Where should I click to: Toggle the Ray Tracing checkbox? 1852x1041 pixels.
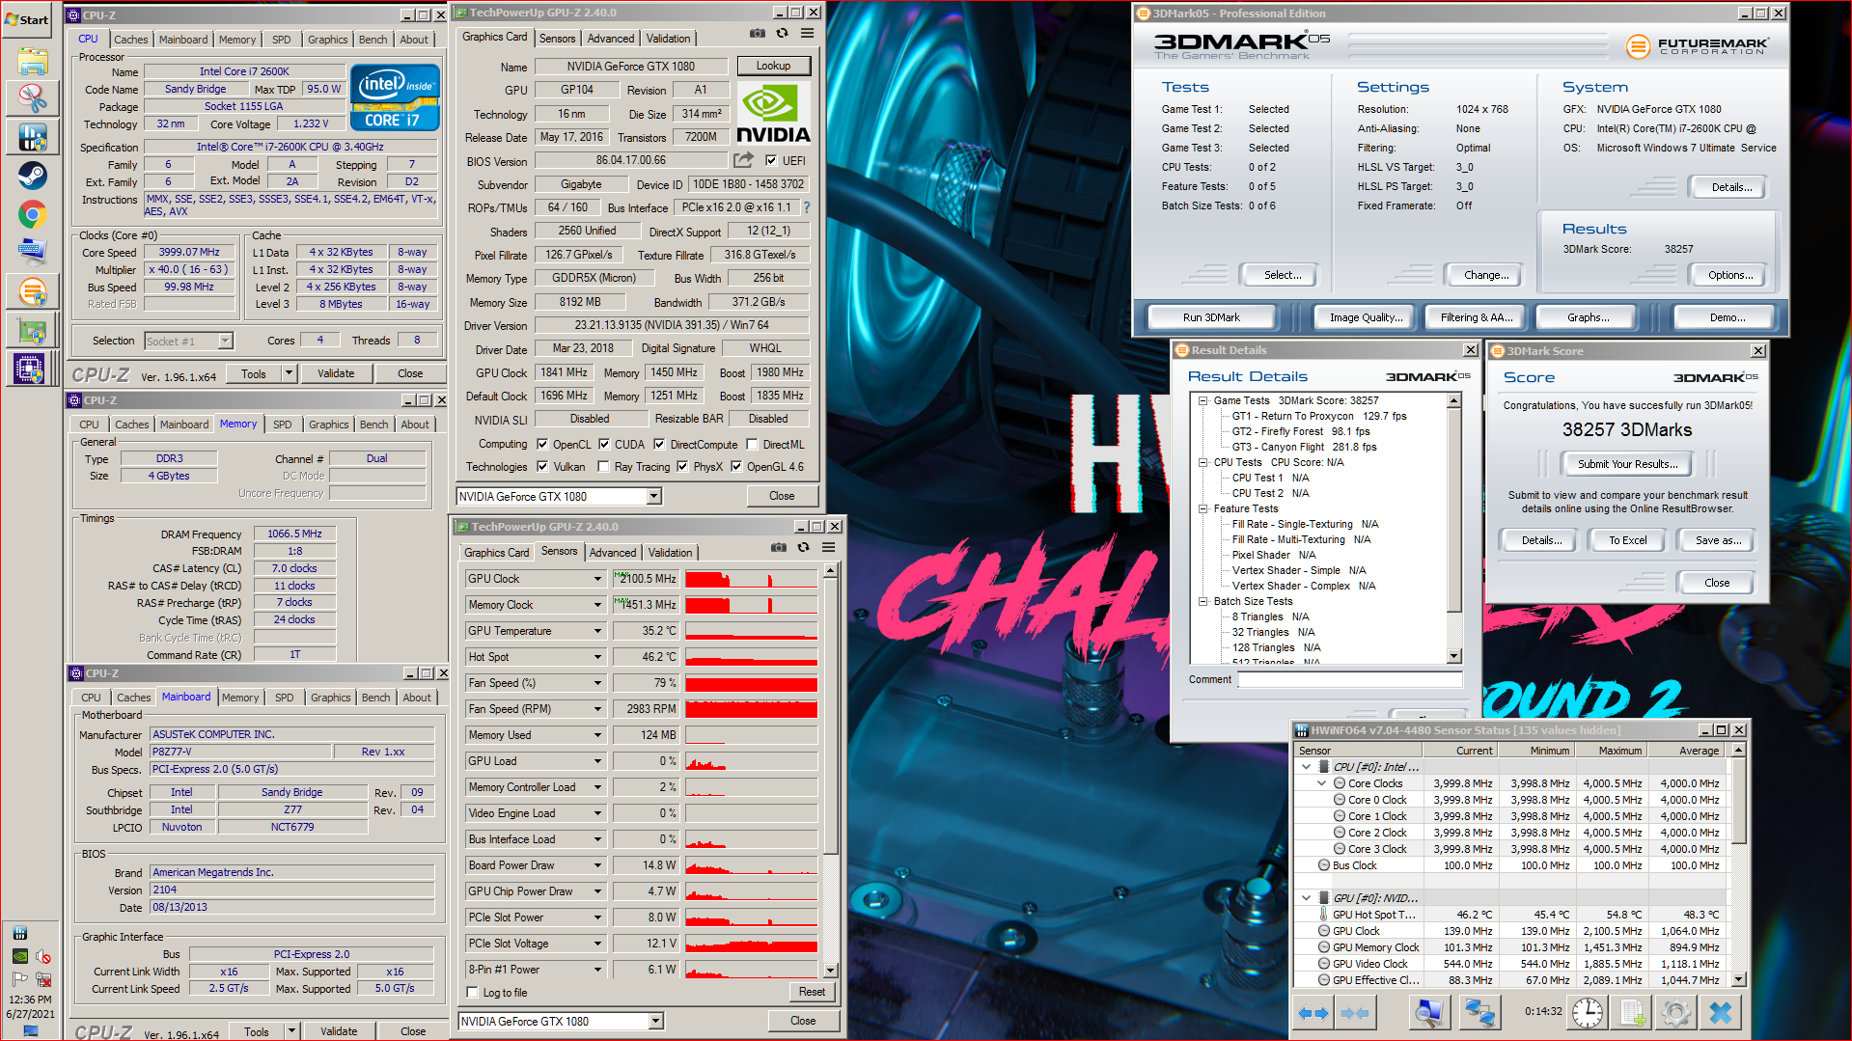[603, 467]
